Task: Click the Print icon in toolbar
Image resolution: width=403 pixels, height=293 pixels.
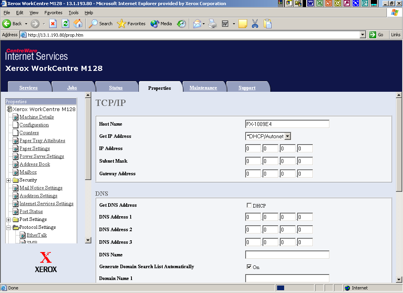Action: point(213,24)
